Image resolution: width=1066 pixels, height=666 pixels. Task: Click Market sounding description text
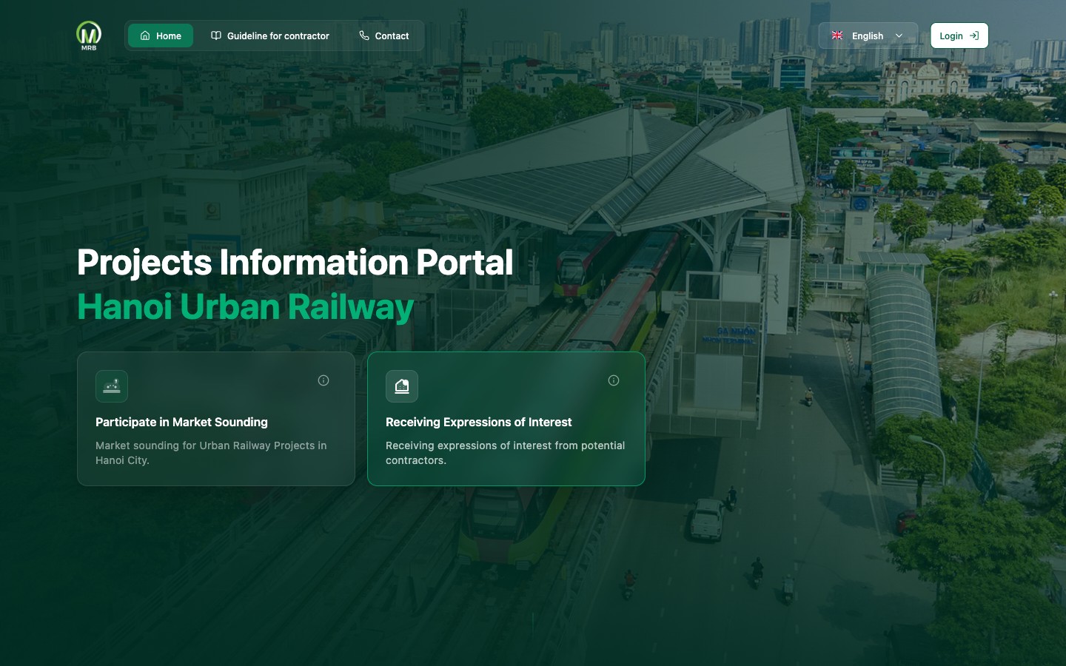tap(211, 453)
